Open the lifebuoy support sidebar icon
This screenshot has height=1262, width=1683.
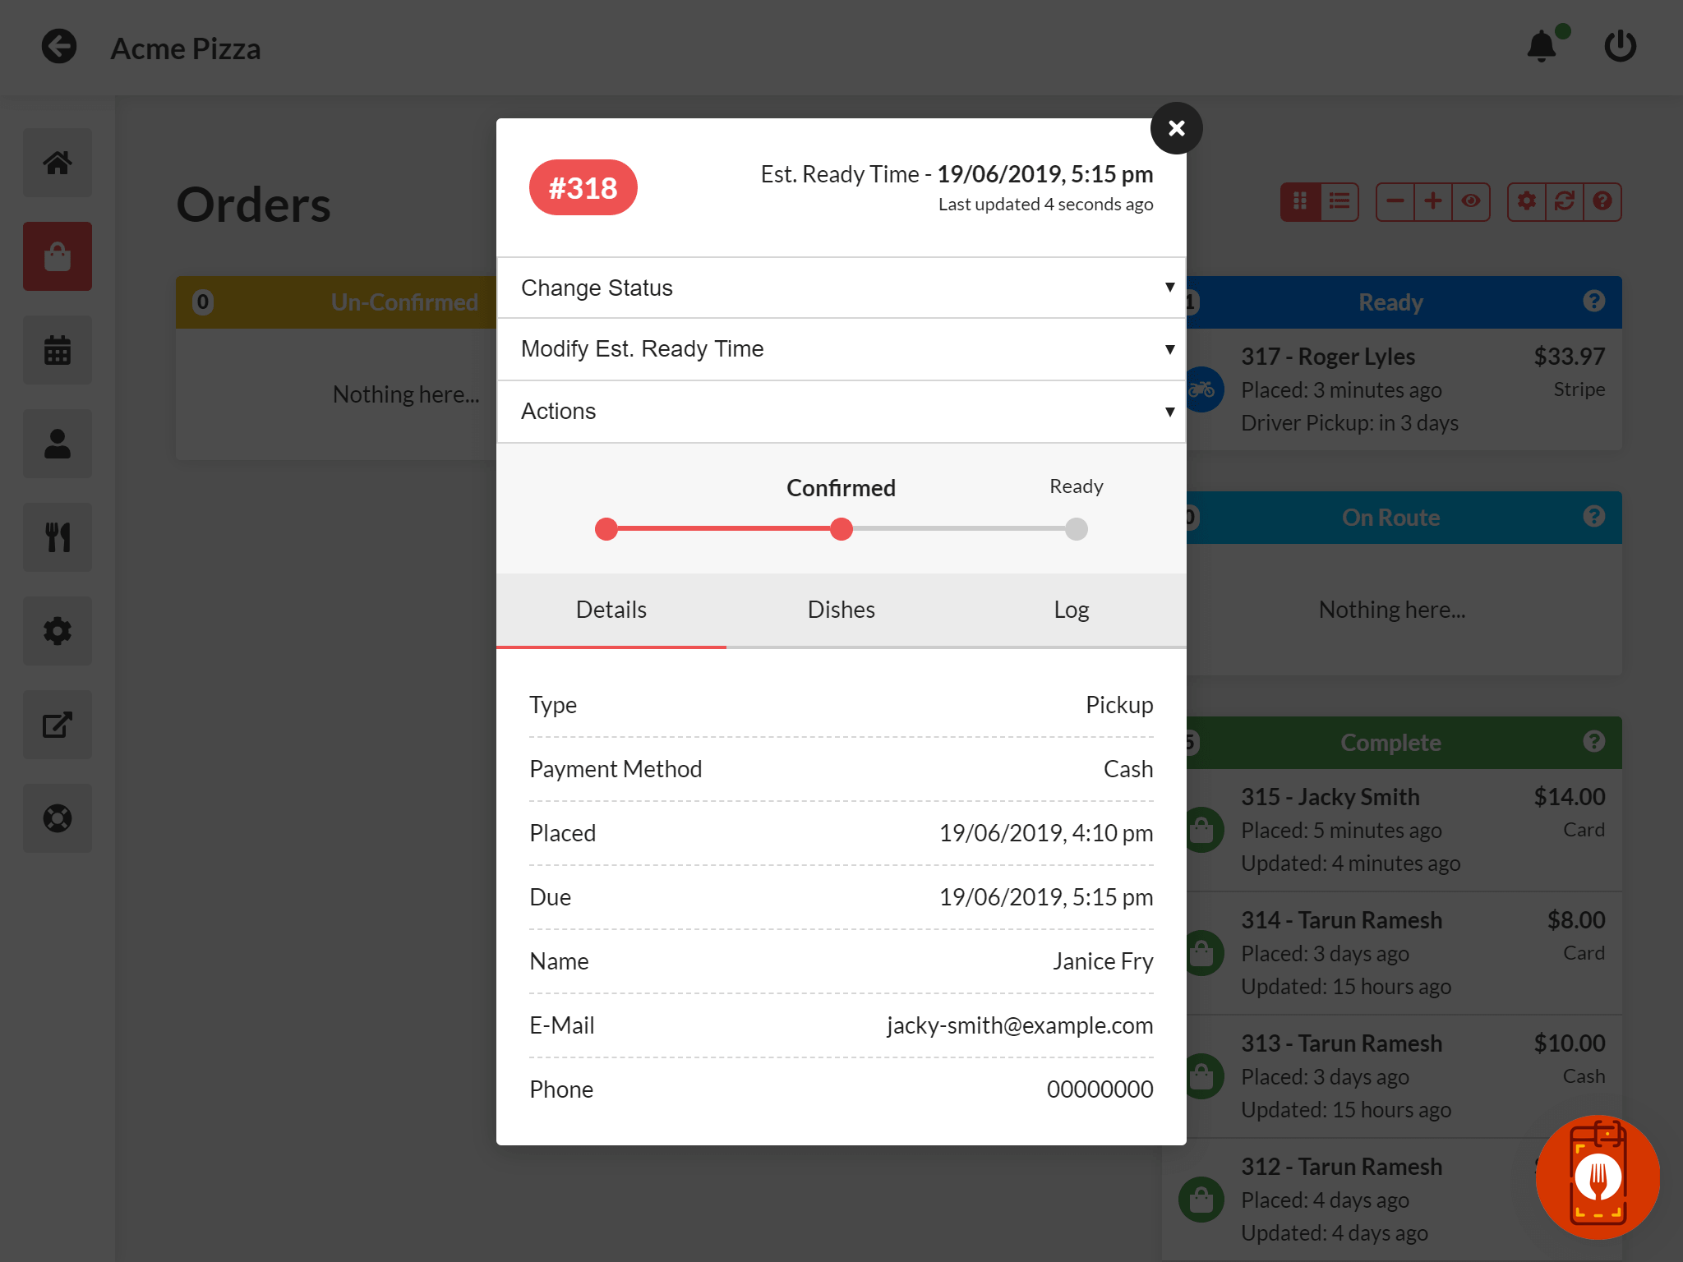pyautogui.click(x=58, y=818)
